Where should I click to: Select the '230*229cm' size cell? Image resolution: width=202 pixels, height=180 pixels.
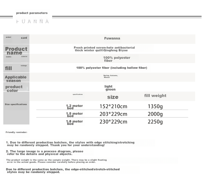point(113,122)
